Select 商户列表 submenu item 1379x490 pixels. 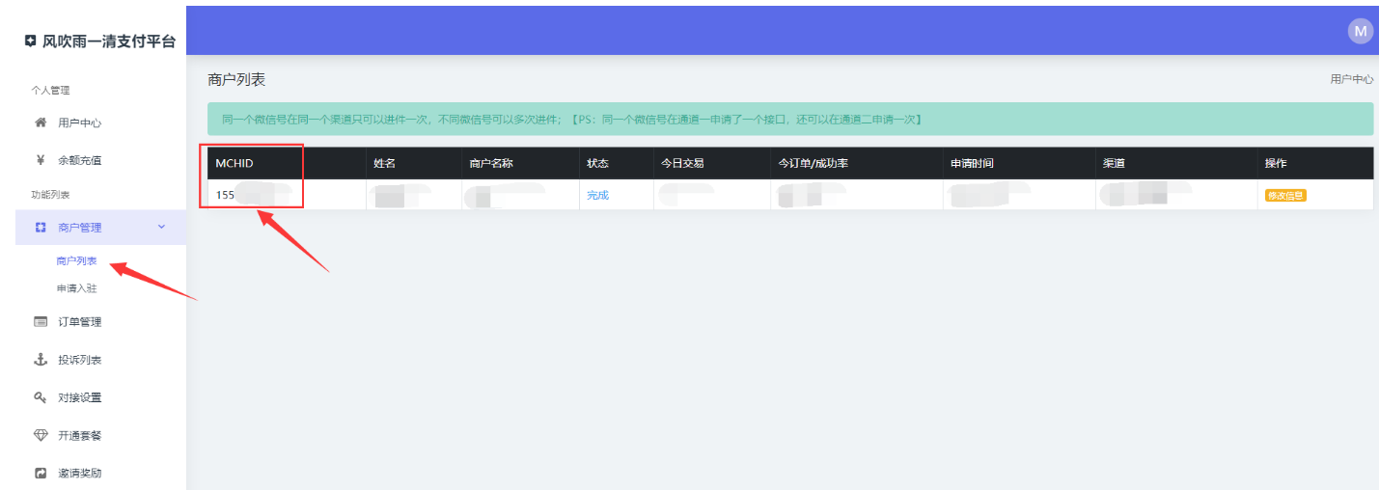77,260
